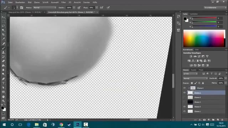Toggle visibility of Ebene 6 layer
228x128 pixels.
(185, 88)
